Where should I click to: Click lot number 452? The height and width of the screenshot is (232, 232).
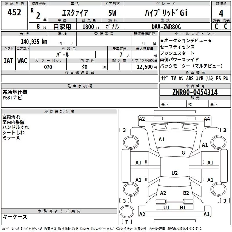[14, 12]
